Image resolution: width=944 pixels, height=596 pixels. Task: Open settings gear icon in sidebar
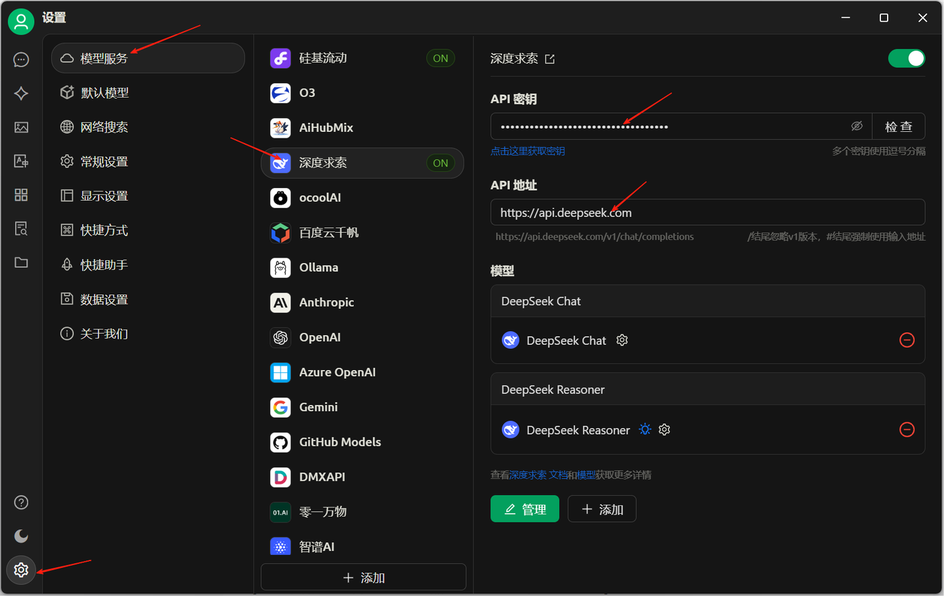[21, 570]
